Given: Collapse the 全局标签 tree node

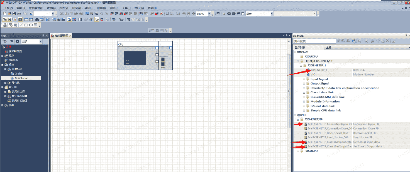Looking at the screenshot, I should tap(5, 69).
